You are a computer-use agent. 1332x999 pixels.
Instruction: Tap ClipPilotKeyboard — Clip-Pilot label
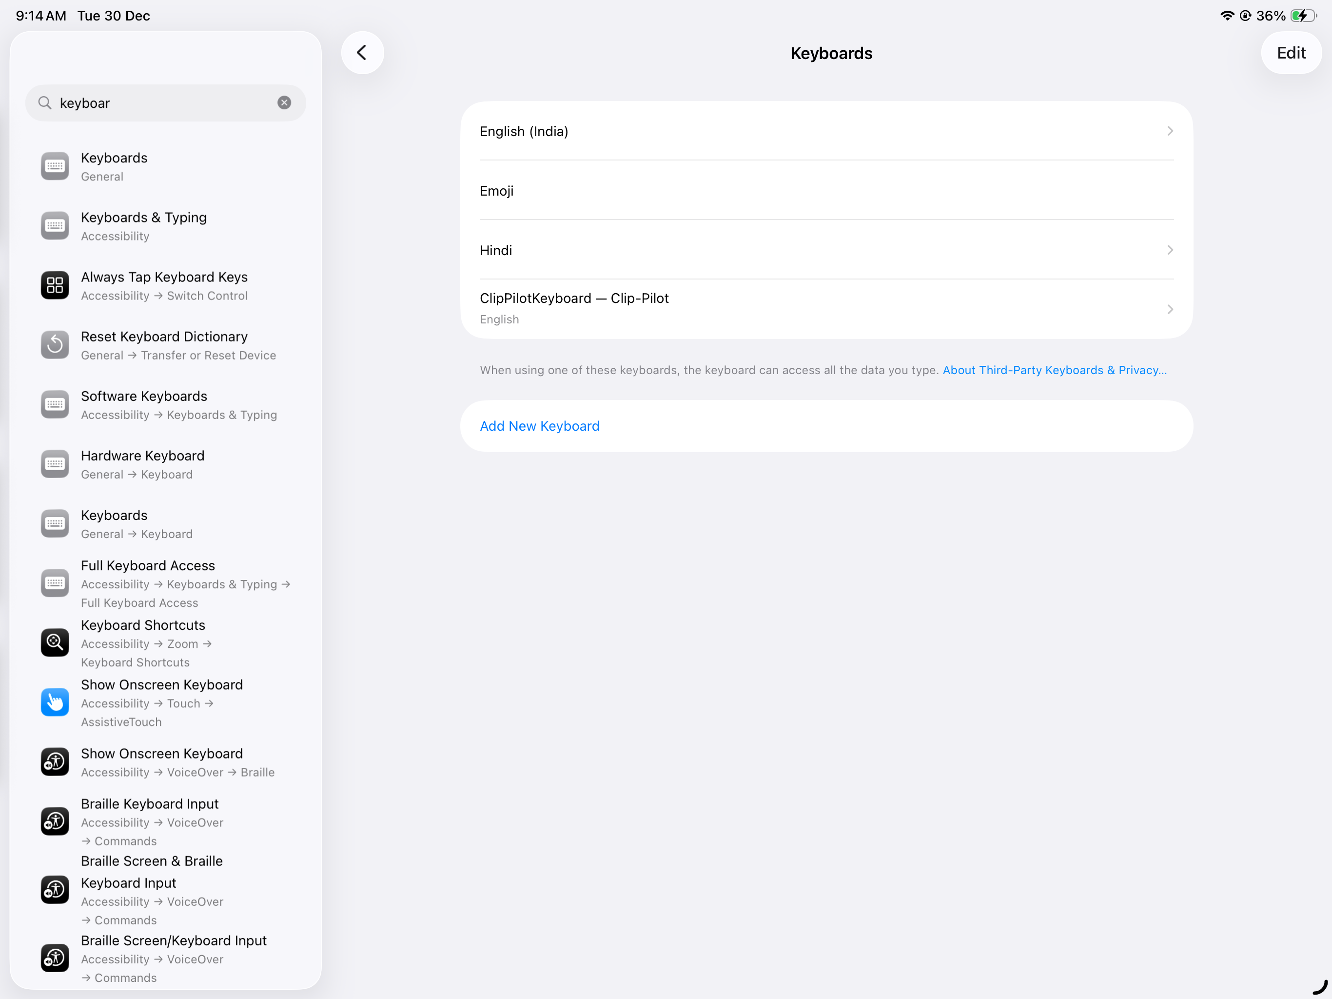tap(574, 298)
